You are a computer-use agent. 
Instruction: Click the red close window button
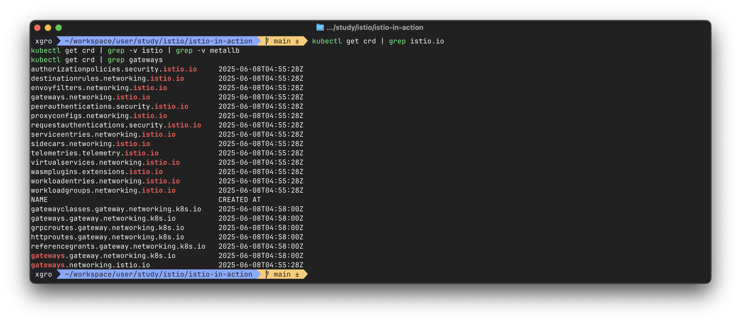(37, 28)
